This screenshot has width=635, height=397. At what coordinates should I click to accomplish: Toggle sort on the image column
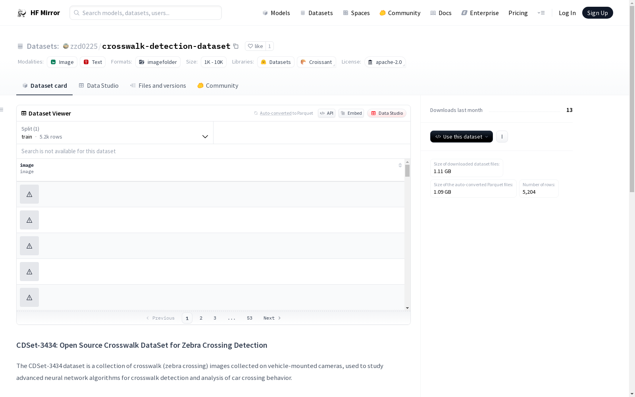coord(400,165)
